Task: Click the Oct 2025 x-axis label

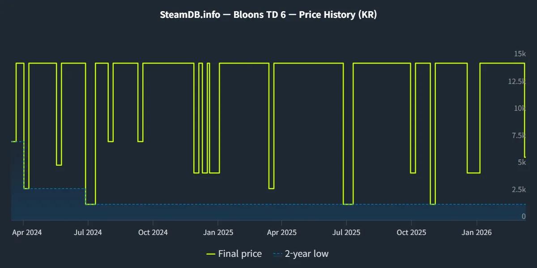Action: pyautogui.click(x=411, y=233)
